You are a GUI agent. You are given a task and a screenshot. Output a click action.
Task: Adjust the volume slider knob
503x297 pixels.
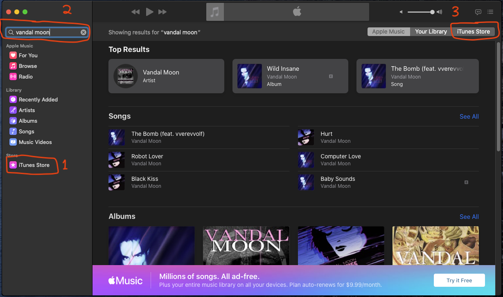point(432,12)
